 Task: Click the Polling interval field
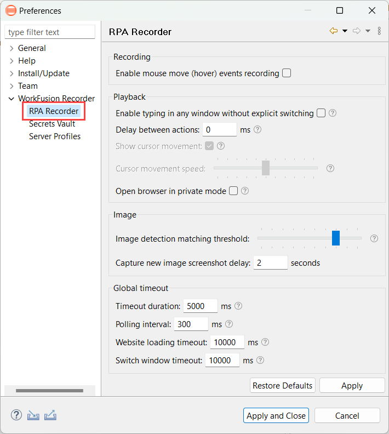[x=191, y=324]
